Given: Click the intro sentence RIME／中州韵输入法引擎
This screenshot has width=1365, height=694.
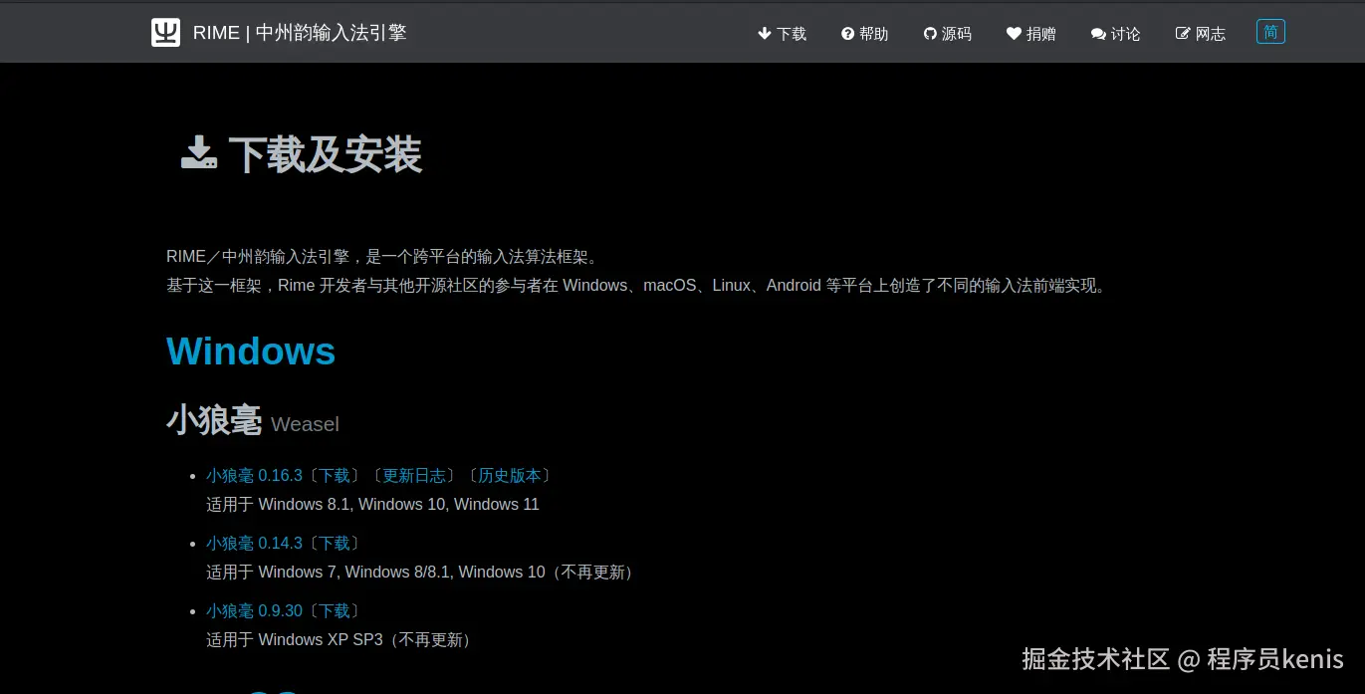Looking at the screenshot, I should click(384, 257).
